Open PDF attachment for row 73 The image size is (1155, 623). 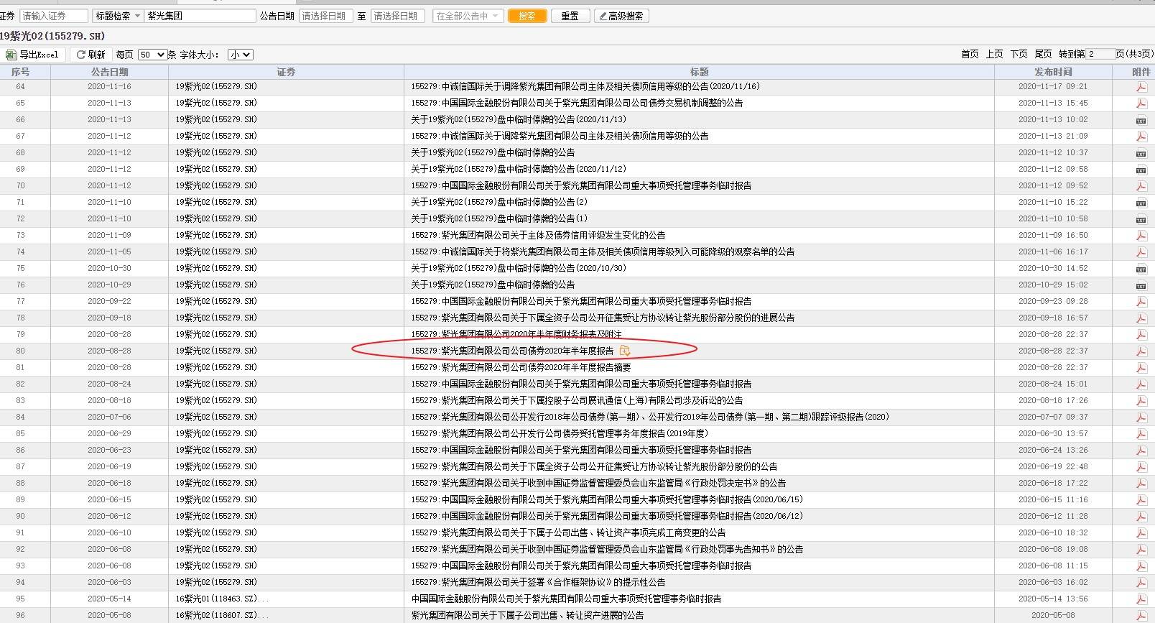(x=1141, y=236)
